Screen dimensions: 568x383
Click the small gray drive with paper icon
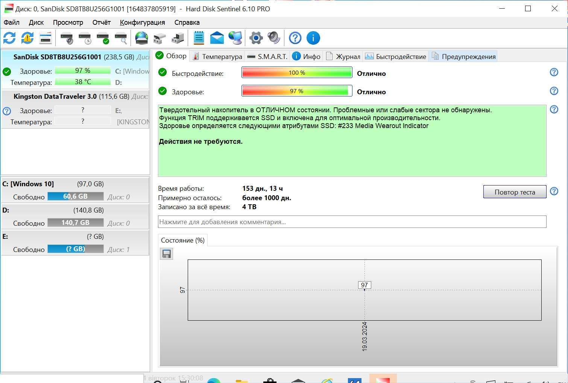[159, 38]
